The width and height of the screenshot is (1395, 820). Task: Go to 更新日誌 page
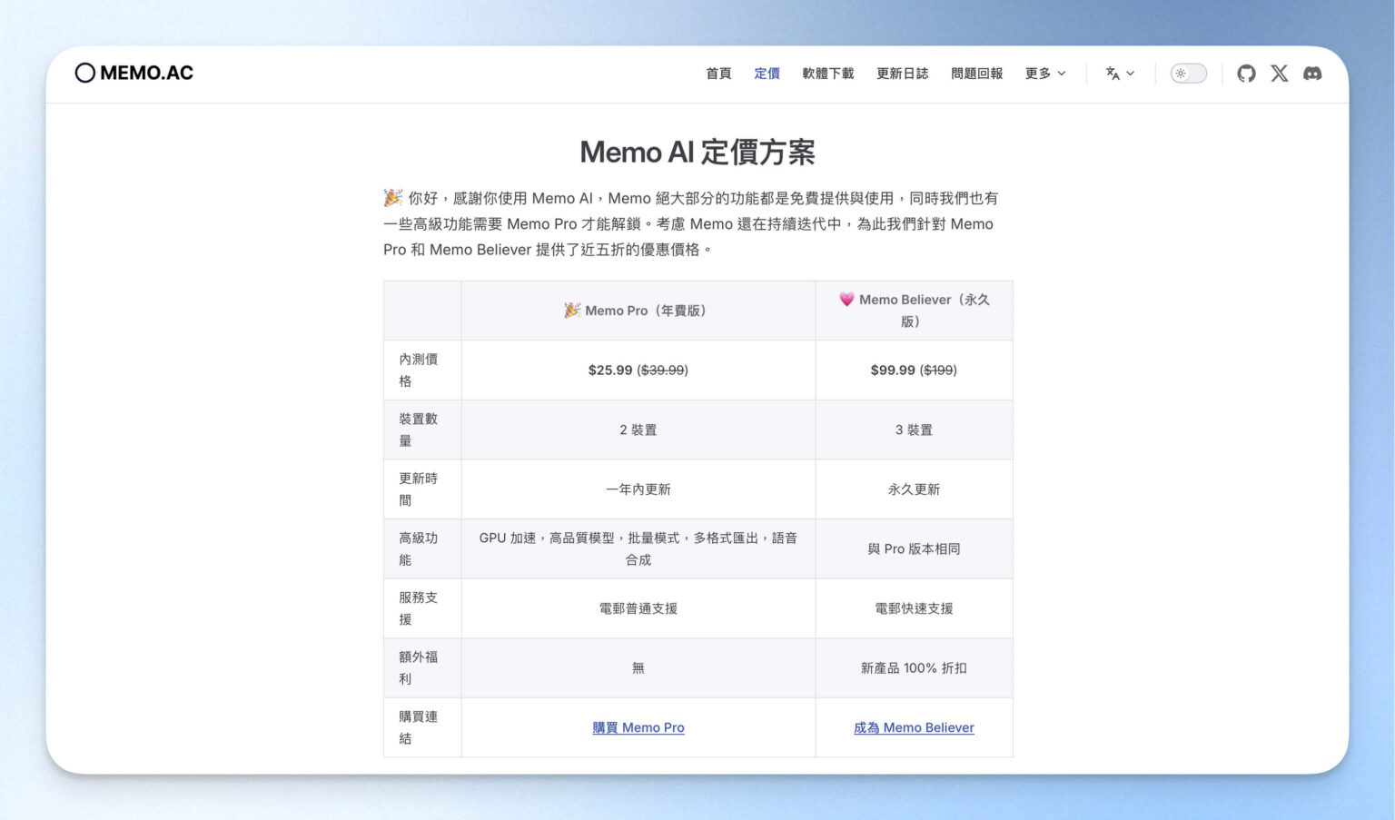click(x=902, y=74)
